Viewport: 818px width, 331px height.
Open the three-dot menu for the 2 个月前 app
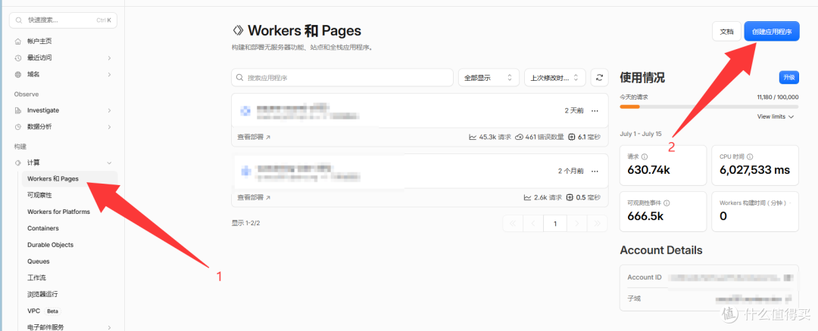pos(595,171)
